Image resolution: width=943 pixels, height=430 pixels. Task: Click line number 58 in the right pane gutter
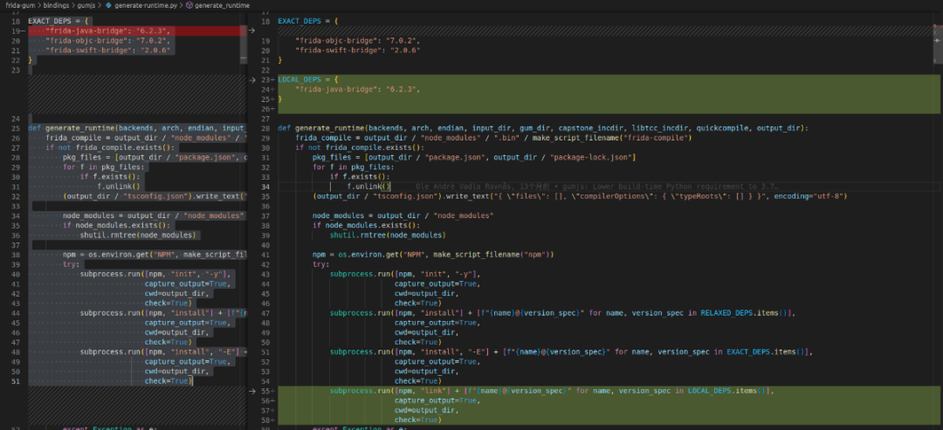tap(265, 420)
